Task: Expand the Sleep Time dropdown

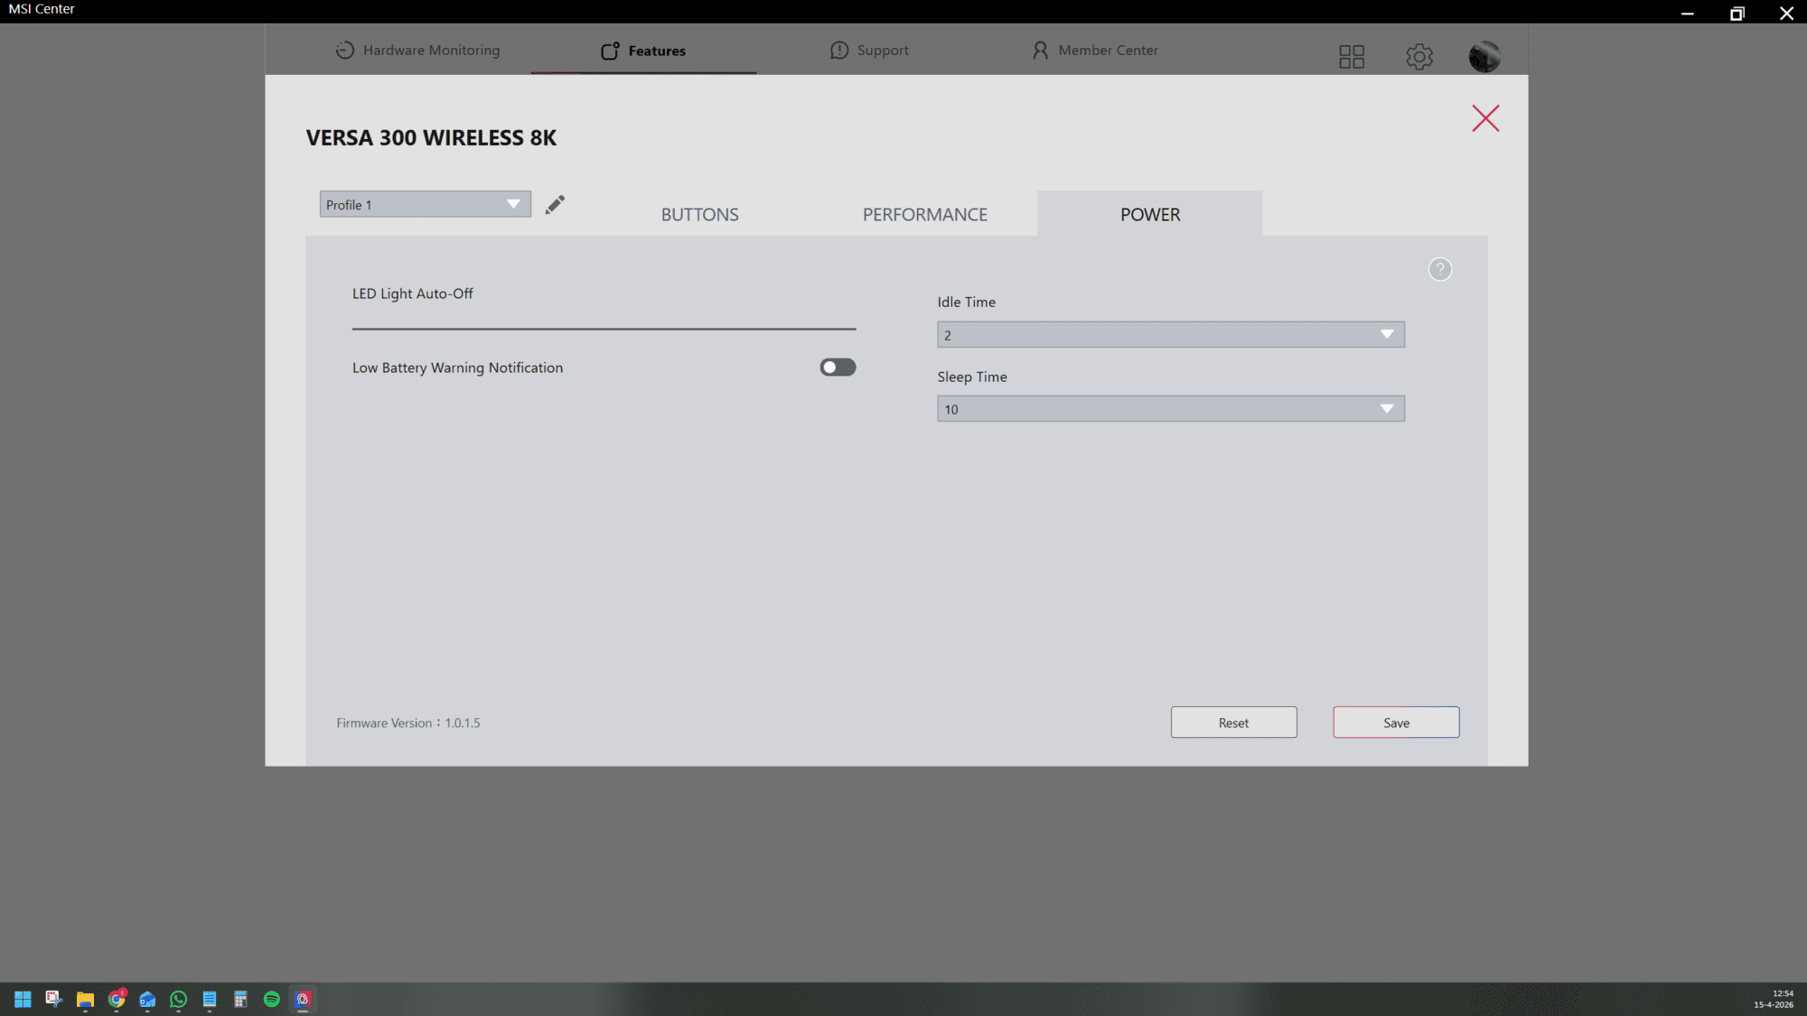Action: (1170, 409)
